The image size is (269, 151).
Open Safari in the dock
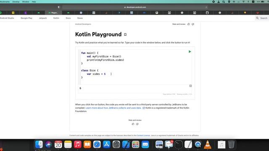click(97, 144)
